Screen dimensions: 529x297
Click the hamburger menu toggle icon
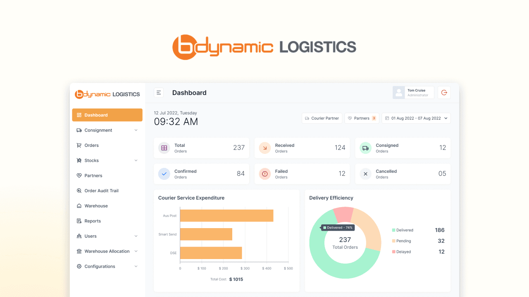tap(159, 93)
